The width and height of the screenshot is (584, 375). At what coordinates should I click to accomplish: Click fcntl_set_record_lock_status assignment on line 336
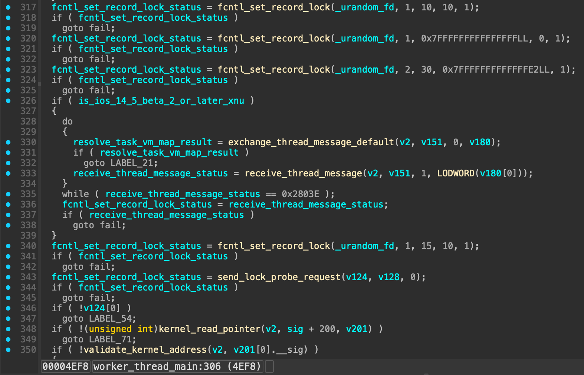[137, 205]
